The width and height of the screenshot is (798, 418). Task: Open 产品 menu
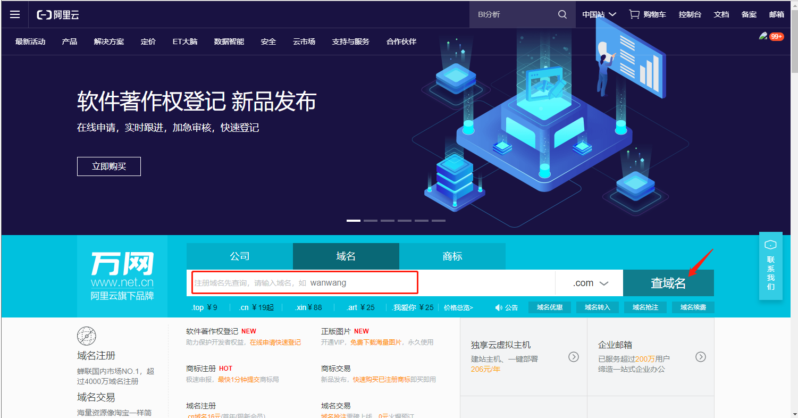pyautogui.click(x=70, y=41)
